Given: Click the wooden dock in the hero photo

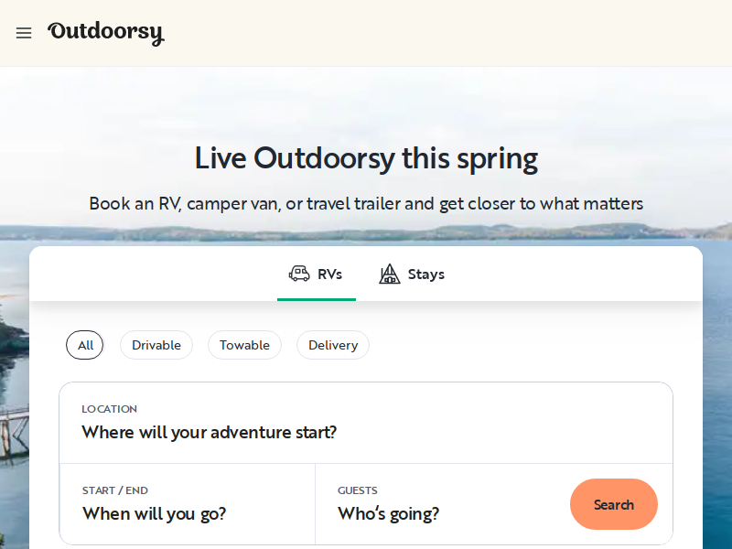Looking at the screenshot, I should (x=13, y=423).
